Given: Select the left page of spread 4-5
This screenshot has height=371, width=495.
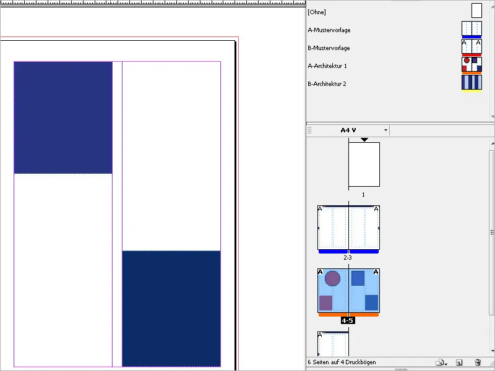Looking at the screenshot, I should 333,291.
